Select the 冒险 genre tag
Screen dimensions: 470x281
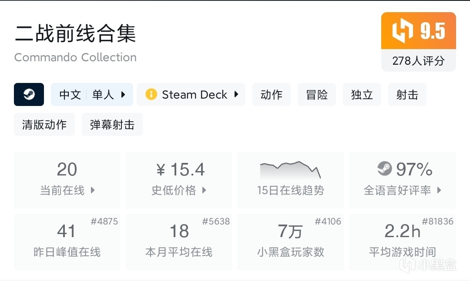coord(317,95)
